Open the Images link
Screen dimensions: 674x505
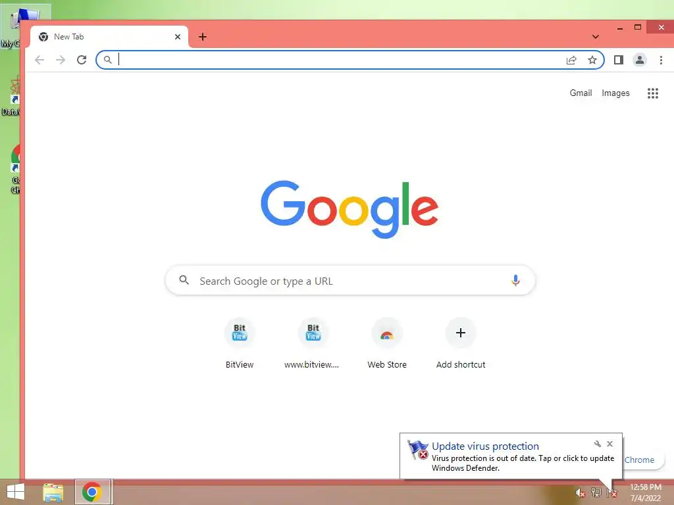(615, 93)
